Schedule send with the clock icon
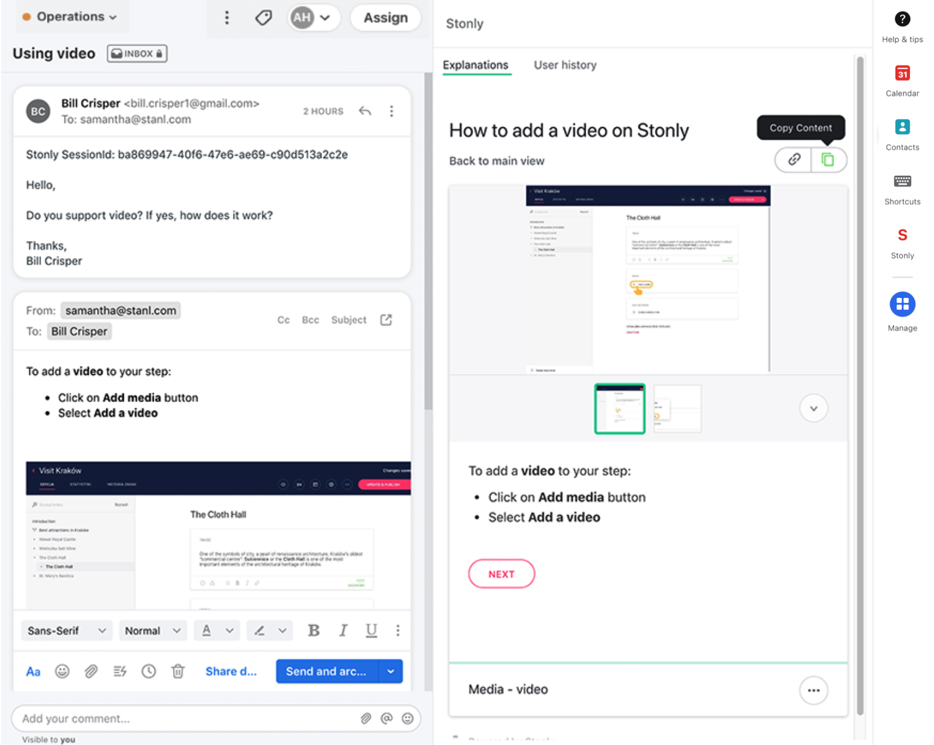The width and height of the screenshot is (934, 745). [x=149, y=671]
